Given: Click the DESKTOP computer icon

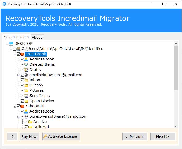Looking at the screenshot, I should pyautogui.click(x=11, y=44).
